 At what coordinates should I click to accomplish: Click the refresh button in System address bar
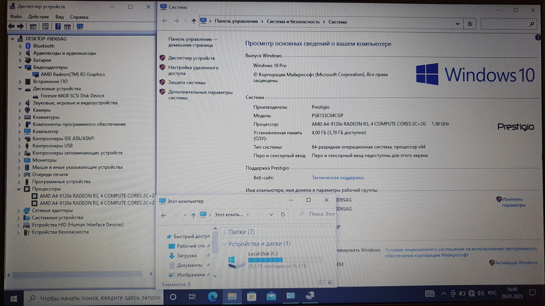(470, 24)
